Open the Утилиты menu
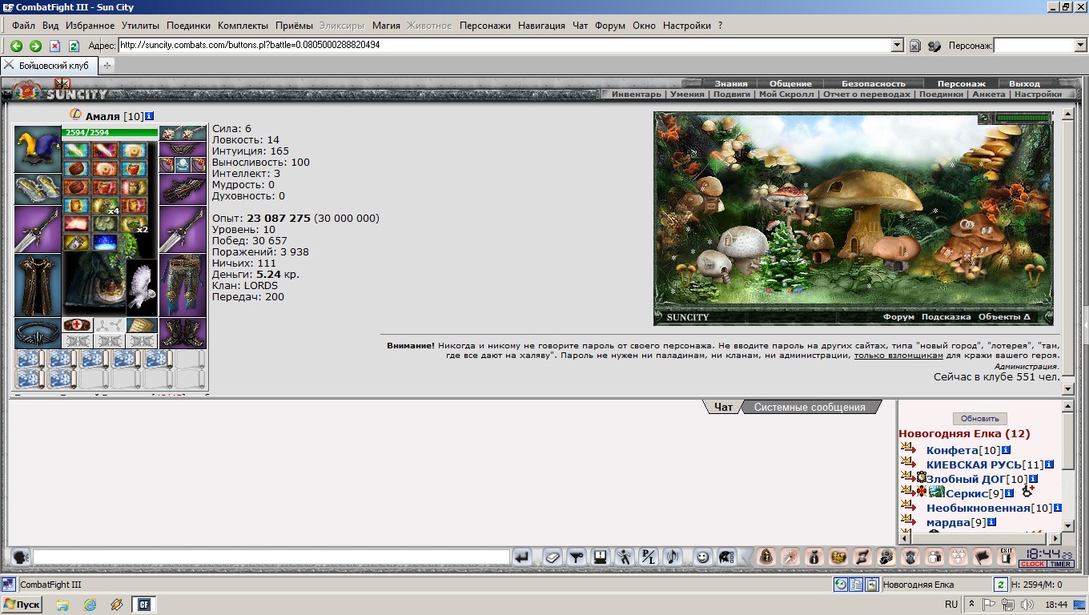Screen dimensions: 1089x615 pyautogui.click(x=140, y=26)
